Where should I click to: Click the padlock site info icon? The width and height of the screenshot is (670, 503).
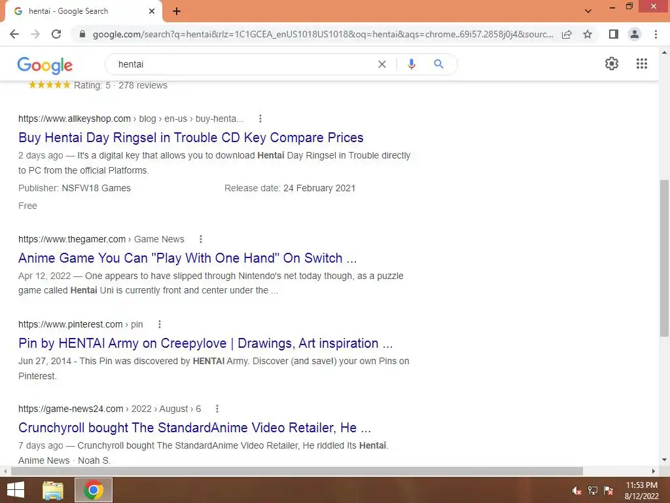click(x=82, y=34)
